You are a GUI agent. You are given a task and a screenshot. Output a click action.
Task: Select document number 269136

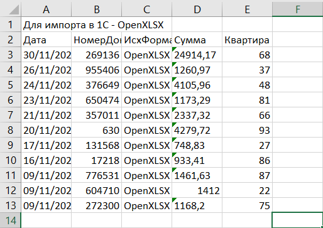(96, 55)
